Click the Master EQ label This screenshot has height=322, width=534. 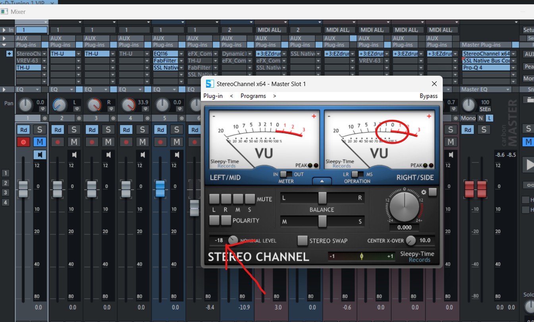[474, 90]
